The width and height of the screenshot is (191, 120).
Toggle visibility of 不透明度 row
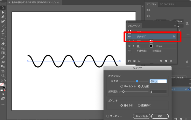(x=129, y=51)
